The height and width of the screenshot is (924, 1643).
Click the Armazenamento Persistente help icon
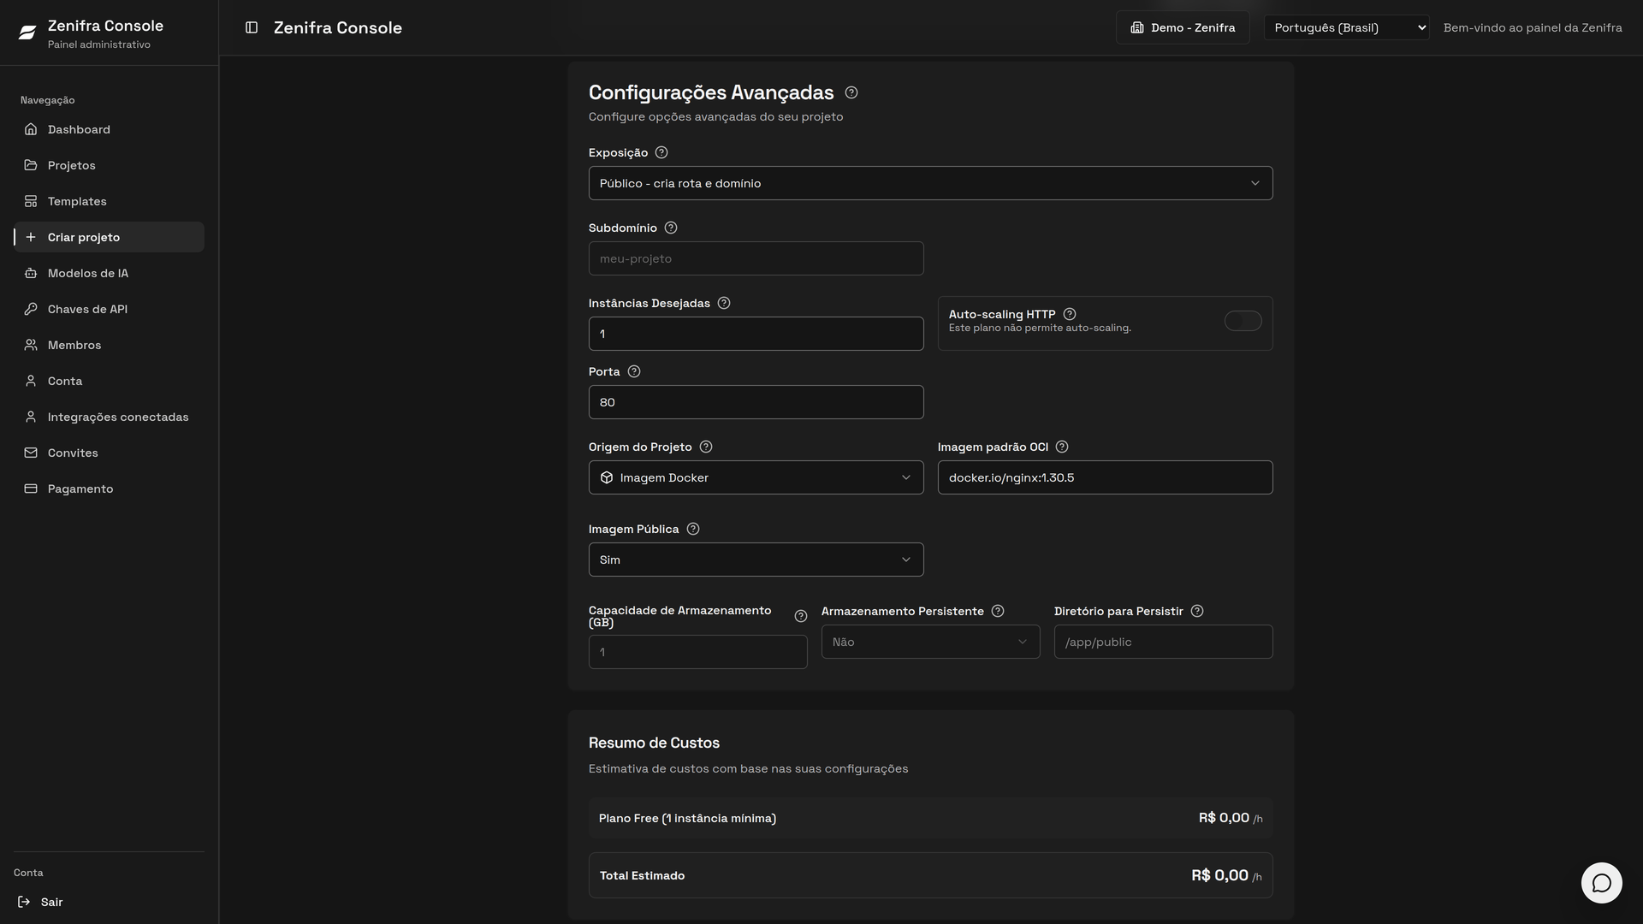point(998,611)
